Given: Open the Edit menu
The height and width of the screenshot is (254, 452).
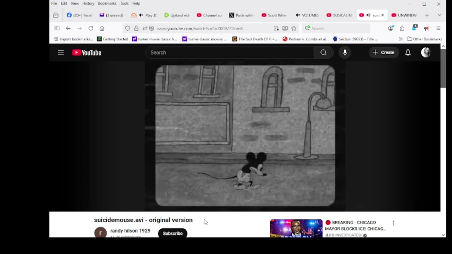Looking at the screenshot, I should pyautogui.click(x=64, y=4).
